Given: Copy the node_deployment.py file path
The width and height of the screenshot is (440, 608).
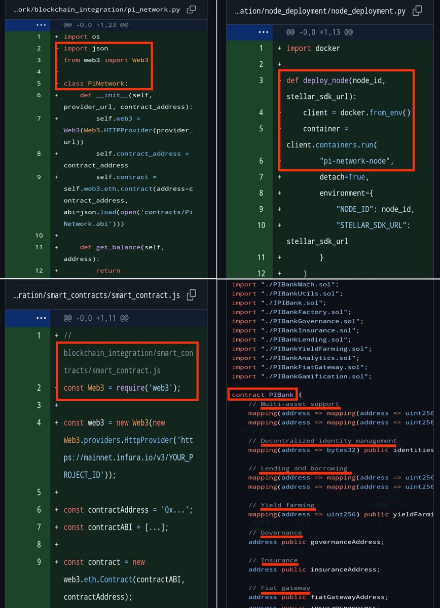Looking at the screenshot, I should [417, 10].
